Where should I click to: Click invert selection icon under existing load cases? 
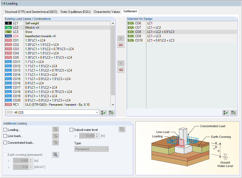(111, 113)
